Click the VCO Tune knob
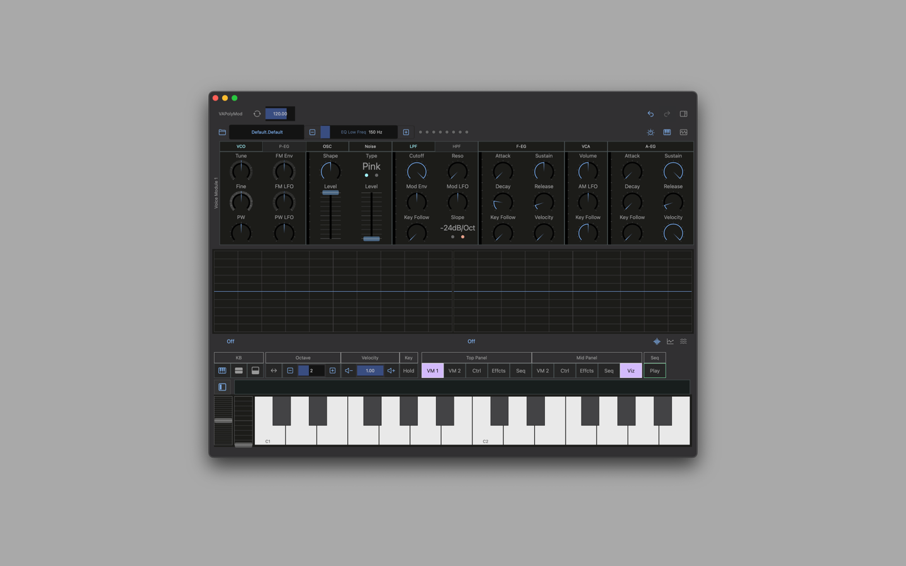906x566 pixels. (x=241, y=171)
